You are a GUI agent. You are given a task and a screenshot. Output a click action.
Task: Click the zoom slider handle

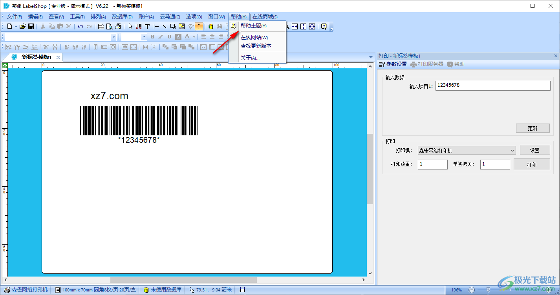pos(488,290)
